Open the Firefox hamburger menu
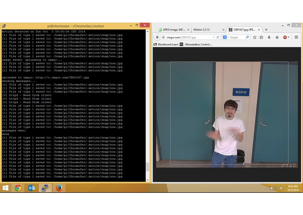Viewport: 303px width, 215px height. tap(296, 37)
